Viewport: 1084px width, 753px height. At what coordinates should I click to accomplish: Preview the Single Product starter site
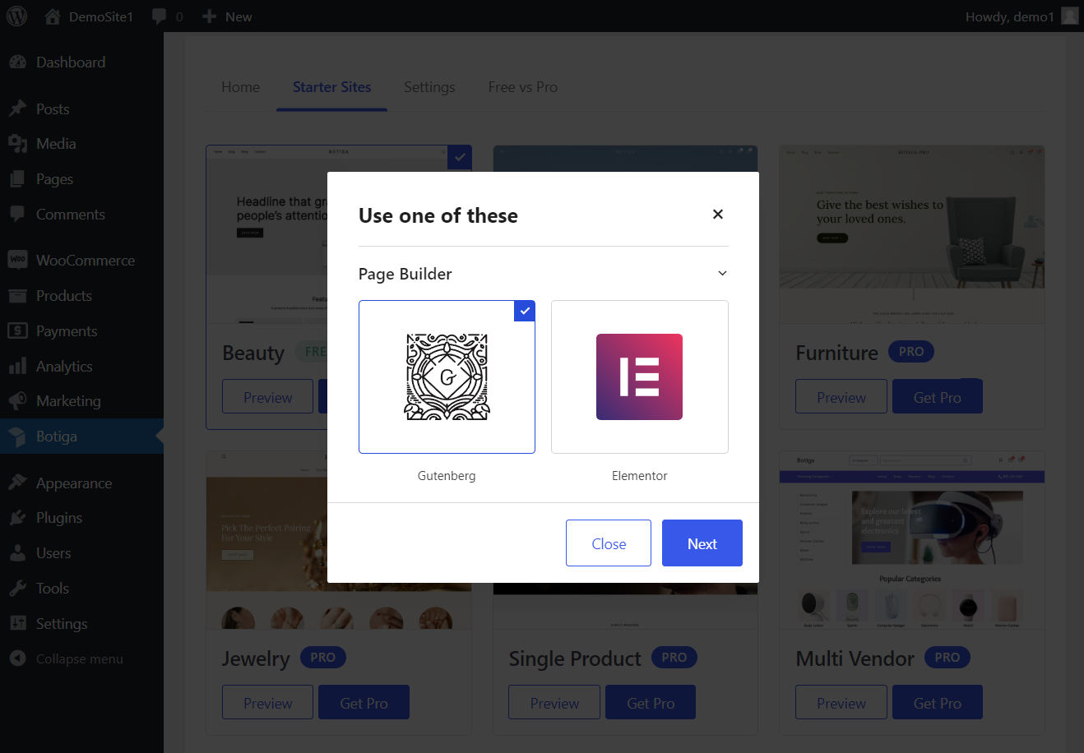click(x=554, y=703)
